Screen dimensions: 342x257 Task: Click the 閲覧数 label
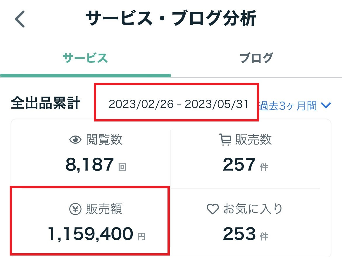coord(104,140)
